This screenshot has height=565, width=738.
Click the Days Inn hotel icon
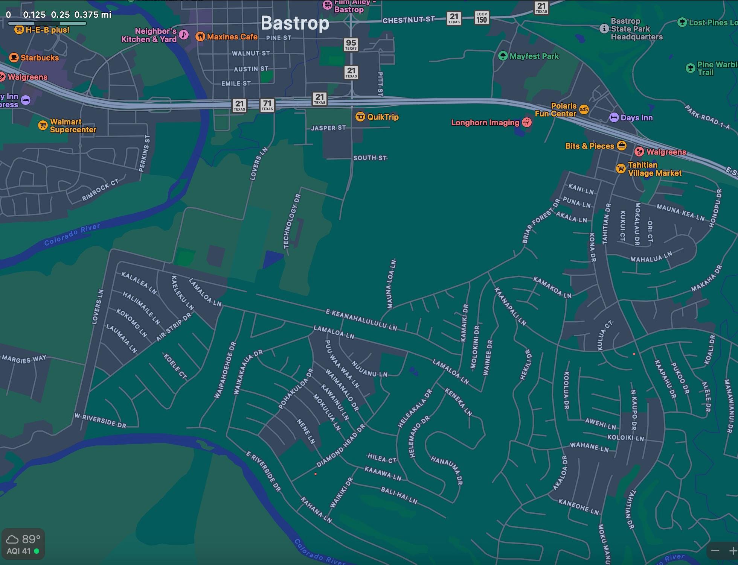coord(614,117)
